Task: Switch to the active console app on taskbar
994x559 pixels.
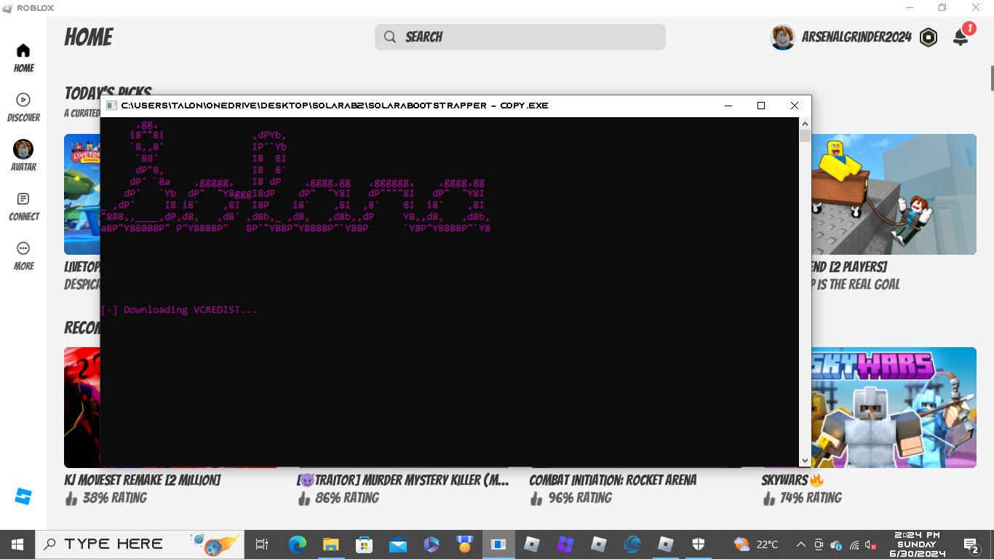Action: tap(498, 544)
